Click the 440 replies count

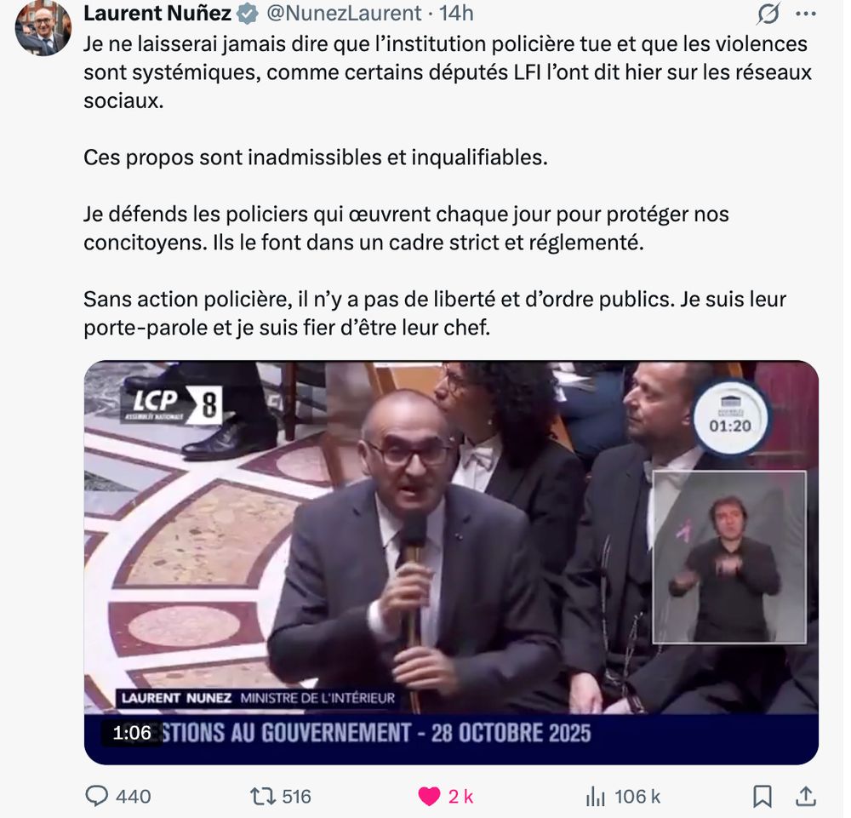click(x=133, y=796)
